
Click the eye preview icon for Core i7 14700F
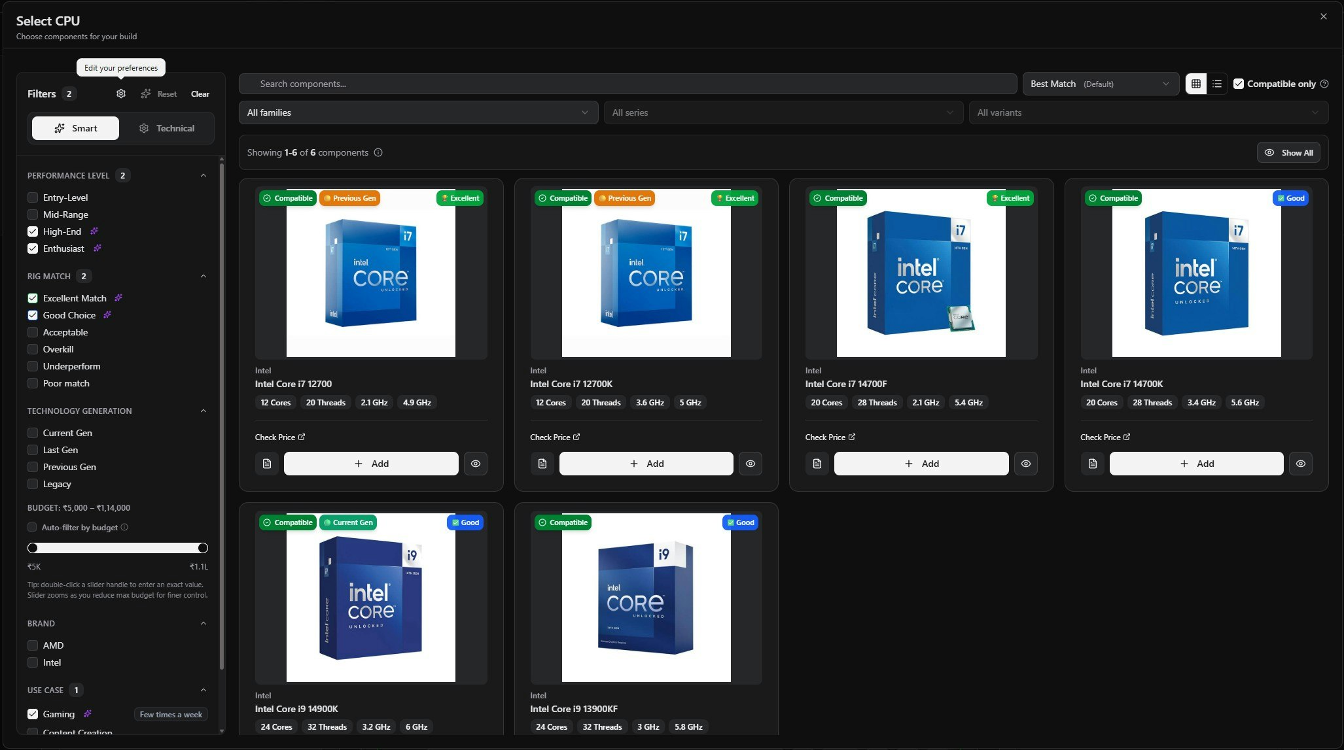tap(1026, 464)
